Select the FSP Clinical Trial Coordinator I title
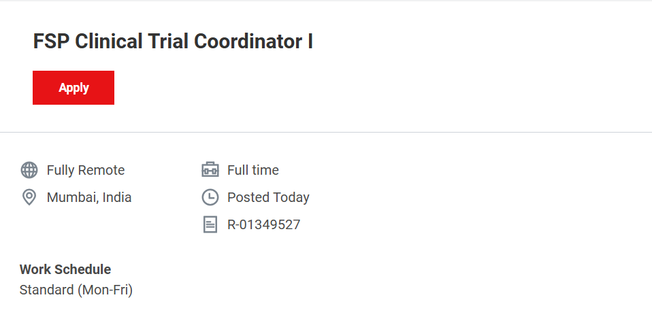Viewport: 652px width, 323px height. point(173,41)
